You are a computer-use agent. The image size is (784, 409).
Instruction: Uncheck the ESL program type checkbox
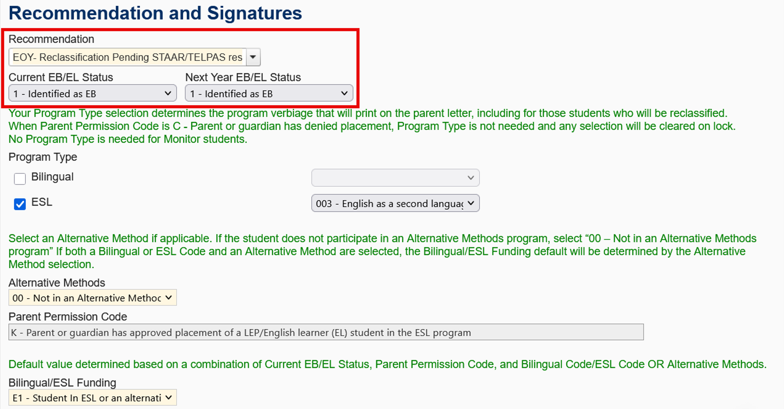pyautogui.click(x=20, y=204)
